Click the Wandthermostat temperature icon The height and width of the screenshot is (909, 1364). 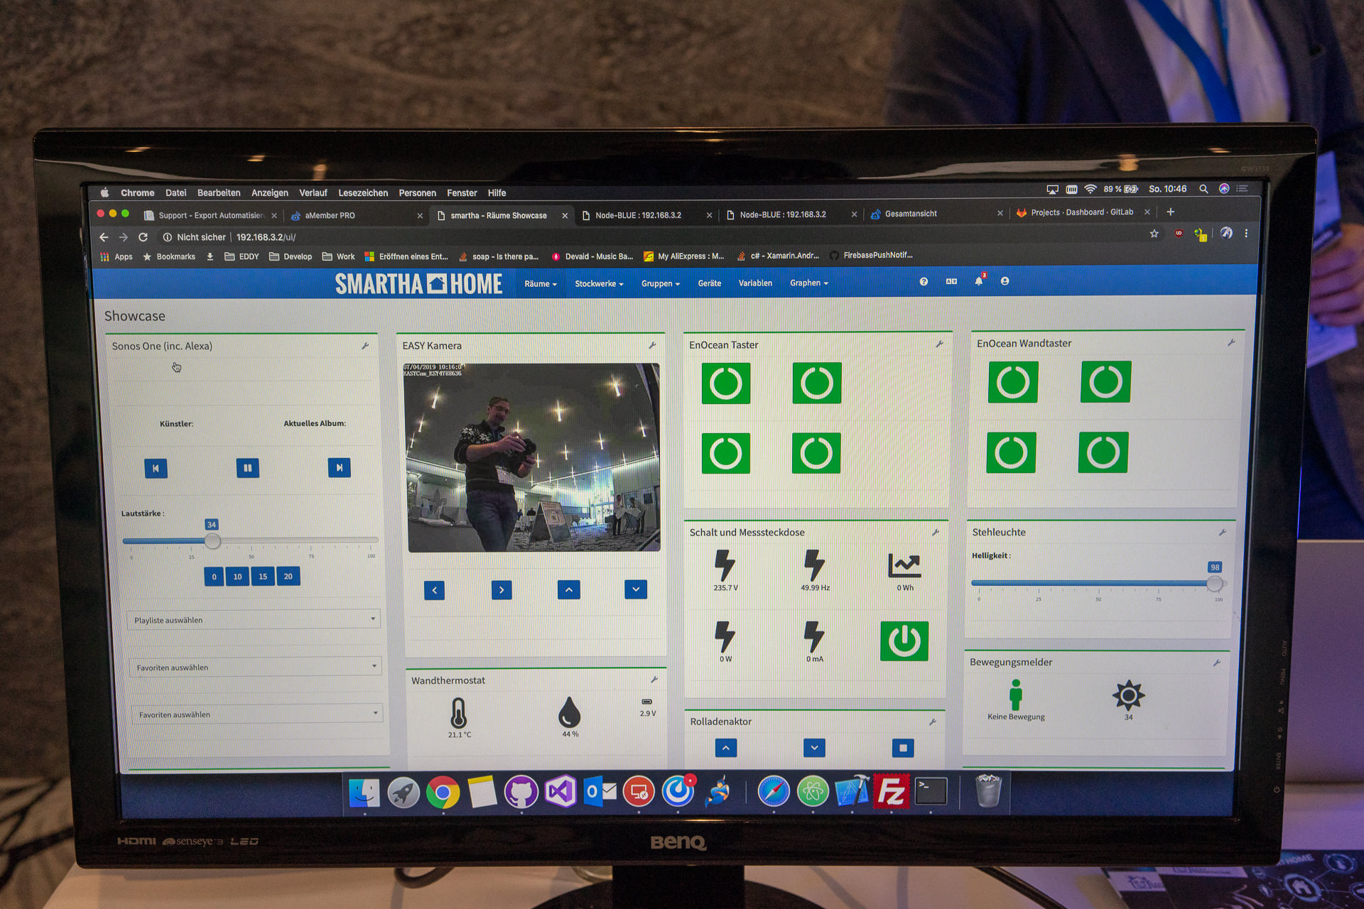coord(459,713)
